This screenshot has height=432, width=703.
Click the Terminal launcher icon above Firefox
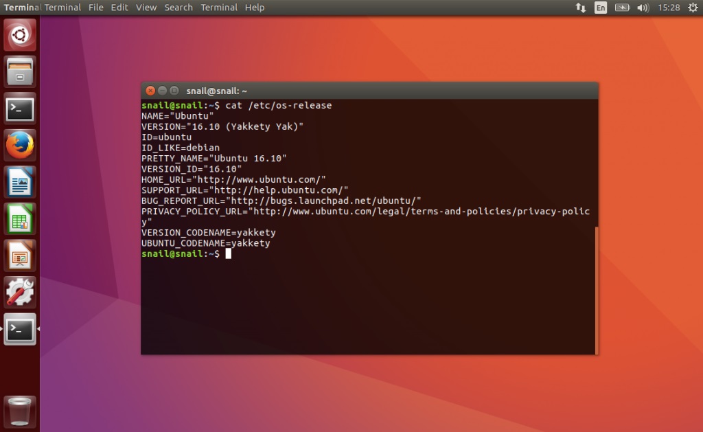(x=20, y=109)
